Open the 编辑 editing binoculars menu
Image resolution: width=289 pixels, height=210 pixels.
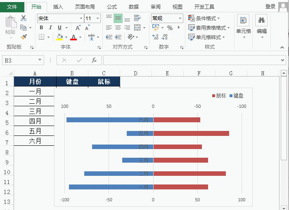262,26
